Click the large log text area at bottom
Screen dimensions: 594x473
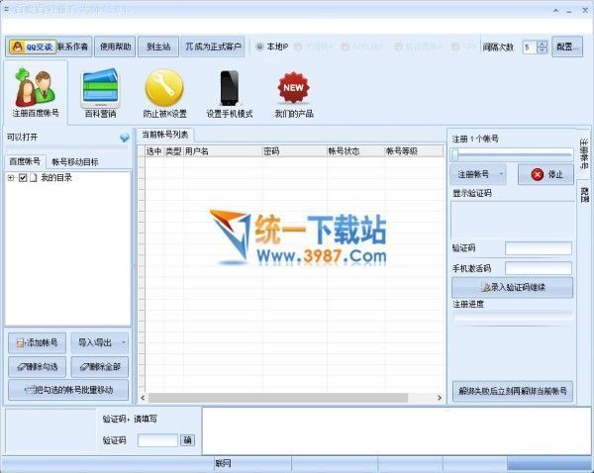coord(397,431)
